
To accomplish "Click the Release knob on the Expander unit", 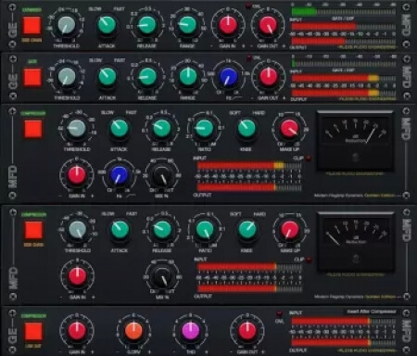I will pyautogui.click(x=147, y=25).
